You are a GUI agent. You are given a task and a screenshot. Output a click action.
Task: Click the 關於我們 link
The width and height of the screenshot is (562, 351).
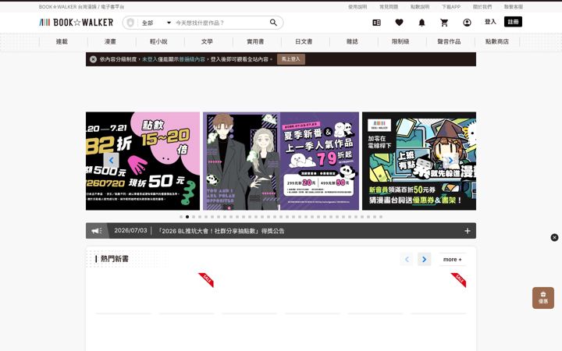tap(482, 7)
